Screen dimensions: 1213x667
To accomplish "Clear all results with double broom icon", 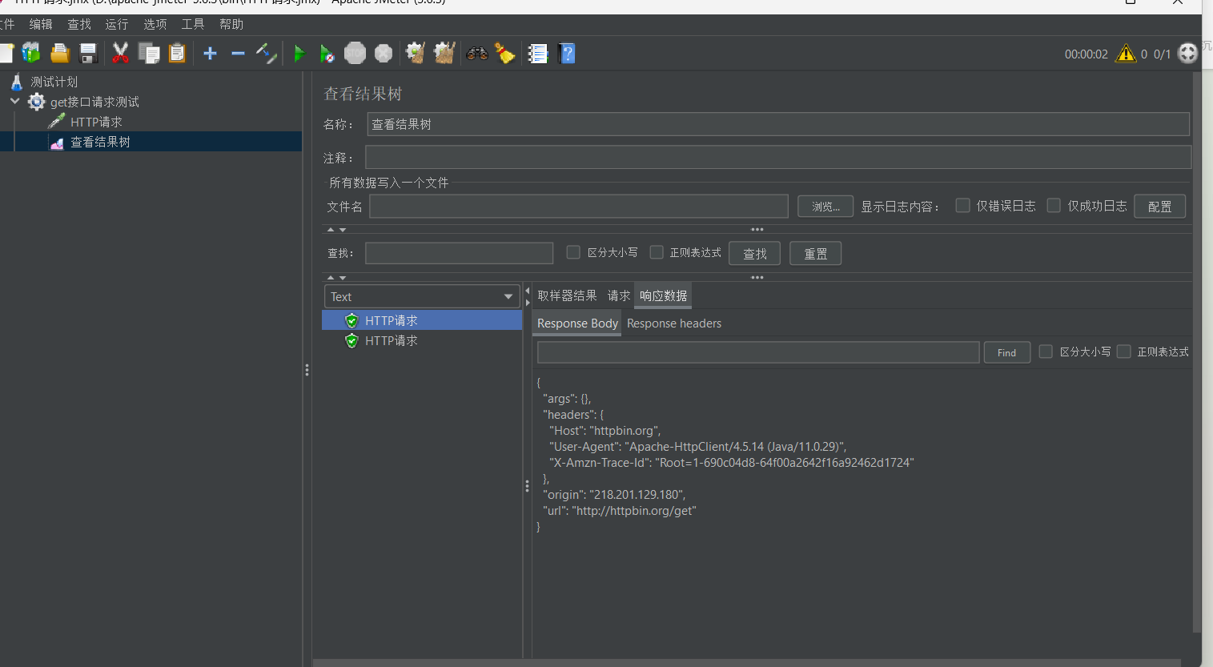I will tap(444, 54).
